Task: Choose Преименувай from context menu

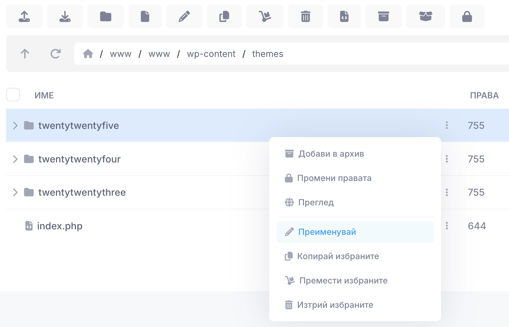Action: [x=355, y=232]
